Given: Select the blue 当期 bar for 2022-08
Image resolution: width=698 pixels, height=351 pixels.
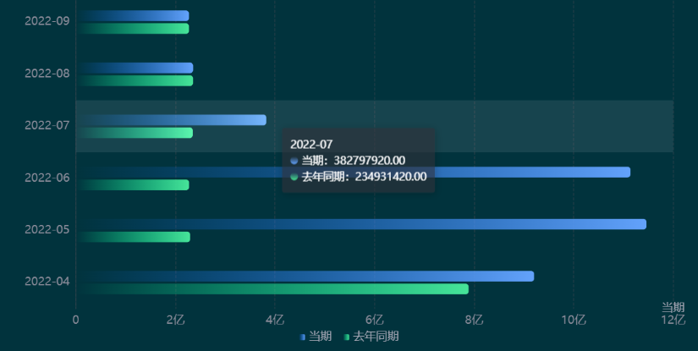Looking at the screenshot, I should 135,68.
